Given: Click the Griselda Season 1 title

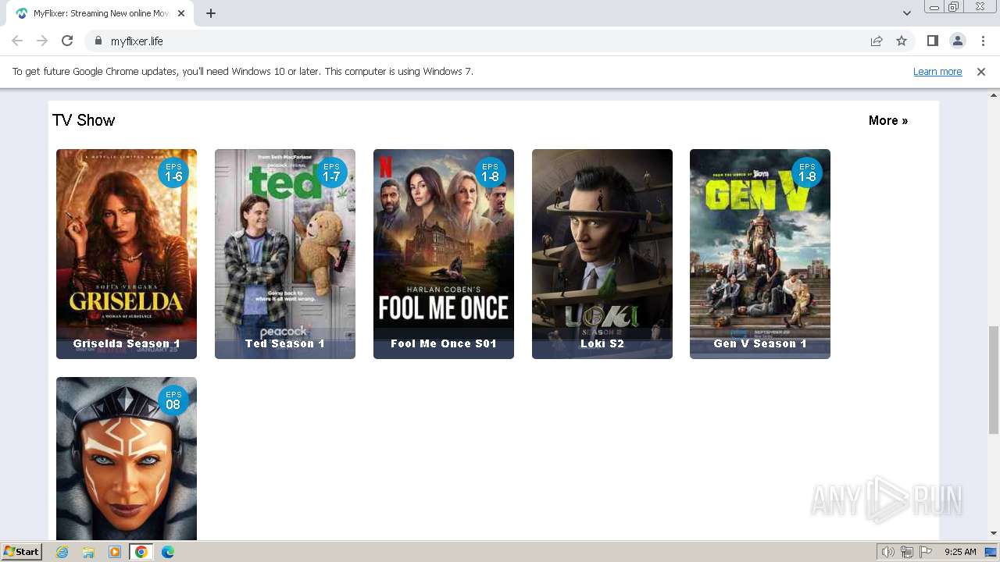Looking at the screenshot, I should pyautogui.click(x=127, y=343).
